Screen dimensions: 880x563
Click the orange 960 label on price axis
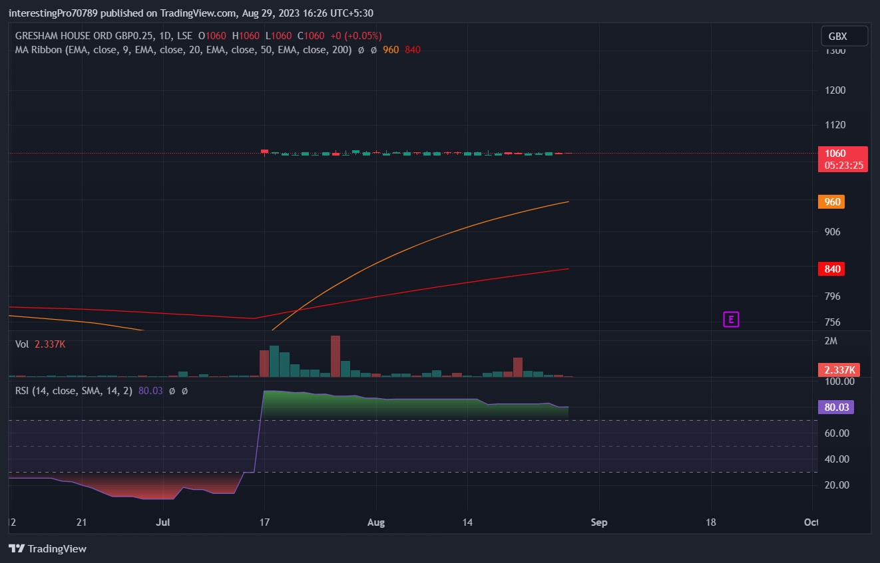(833, 202)
